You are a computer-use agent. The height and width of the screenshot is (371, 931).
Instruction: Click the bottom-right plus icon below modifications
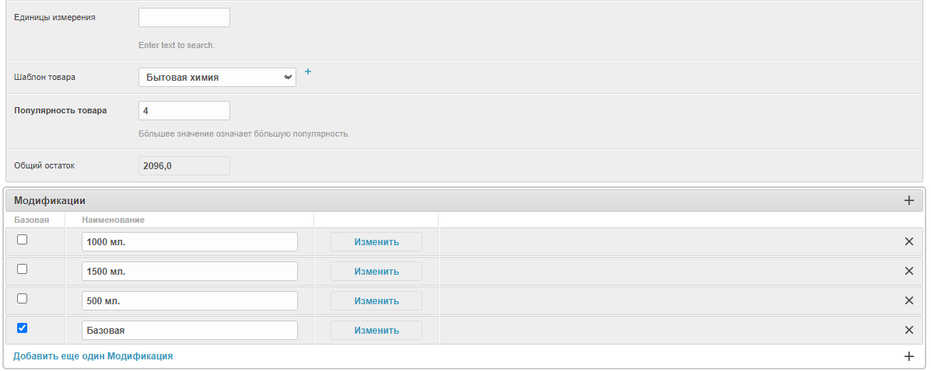coord(908,356)
